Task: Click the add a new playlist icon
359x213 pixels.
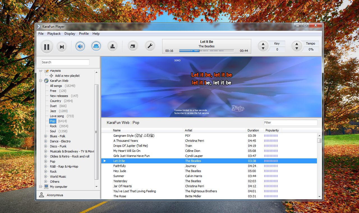Action: point(51,76)
